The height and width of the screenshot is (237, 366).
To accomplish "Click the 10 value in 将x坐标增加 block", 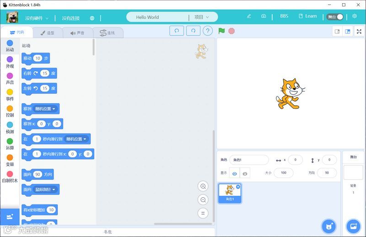I will tap(51, 210).
